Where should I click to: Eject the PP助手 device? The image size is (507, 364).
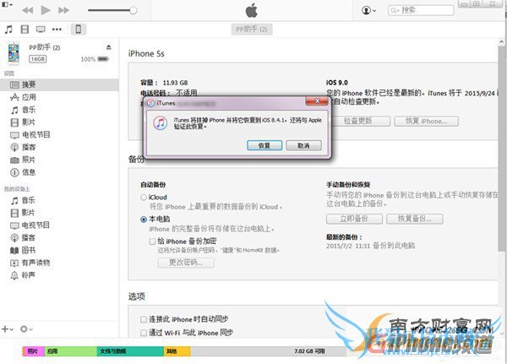[x=109, y=47]
